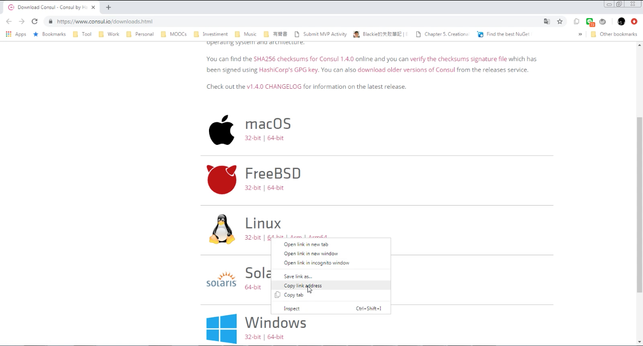The width and height of the screenshot is (643, 346).
Task: Download macOS 32-bit build
Action: coord(253,138)
